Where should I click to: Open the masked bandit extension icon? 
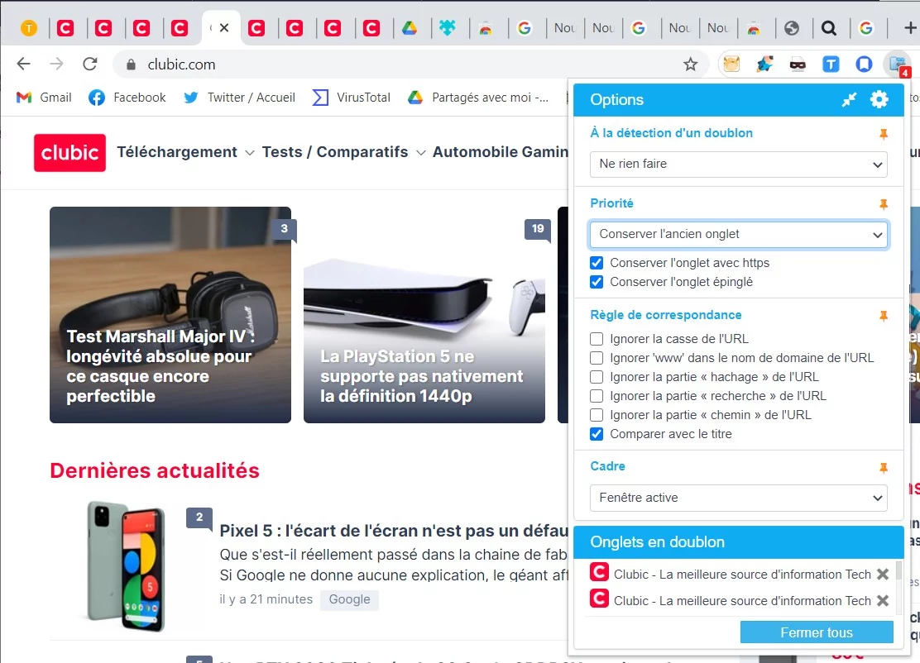coord(798,64)
